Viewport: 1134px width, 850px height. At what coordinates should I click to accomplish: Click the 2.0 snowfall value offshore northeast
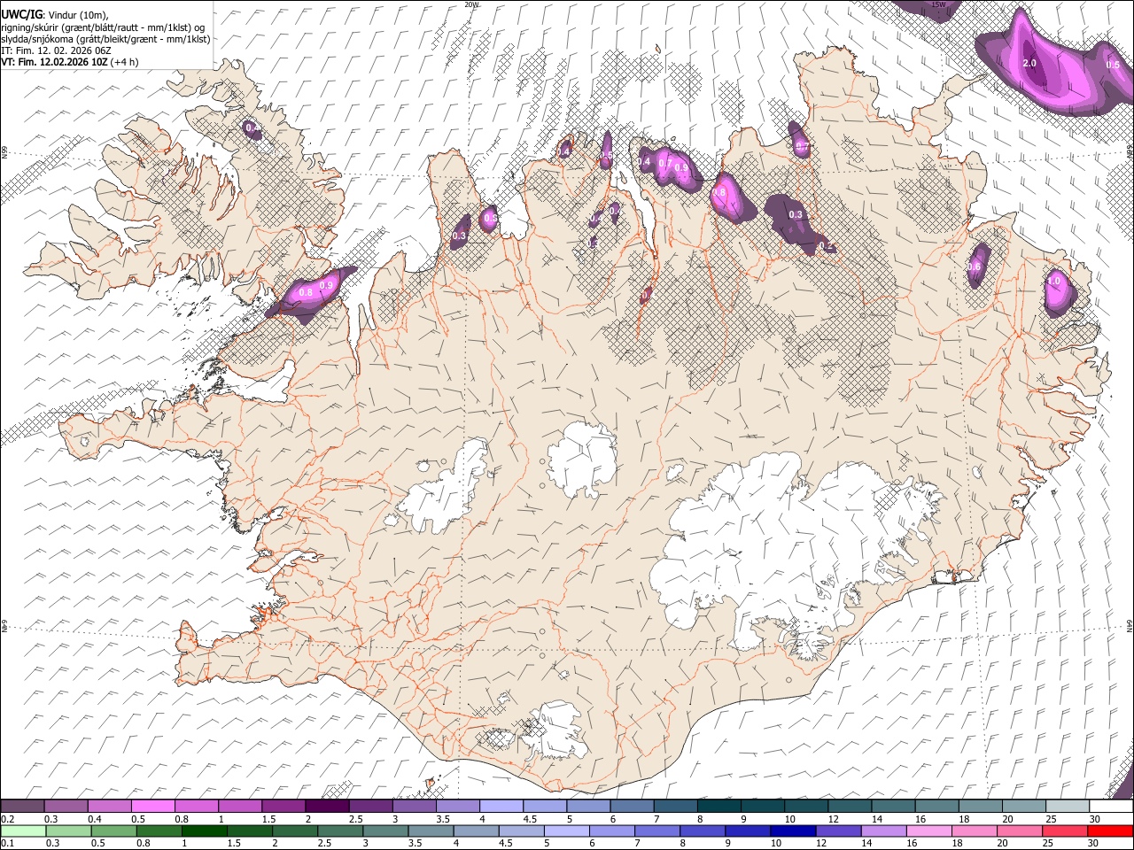[1029, 64]
